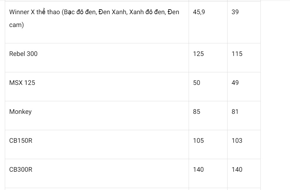The height and width of the screenshot is (190, 290).
Task: Select the 115 value in Rebel 300 row
Action: [x=237, y=54]
